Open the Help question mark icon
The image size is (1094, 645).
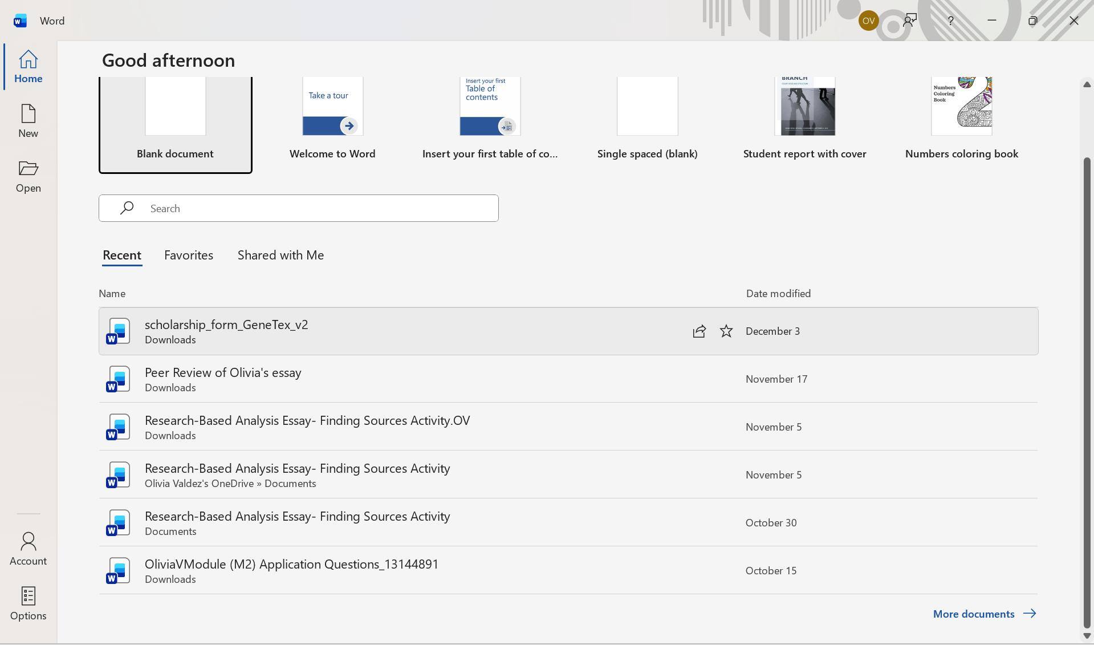click(950, 21)
